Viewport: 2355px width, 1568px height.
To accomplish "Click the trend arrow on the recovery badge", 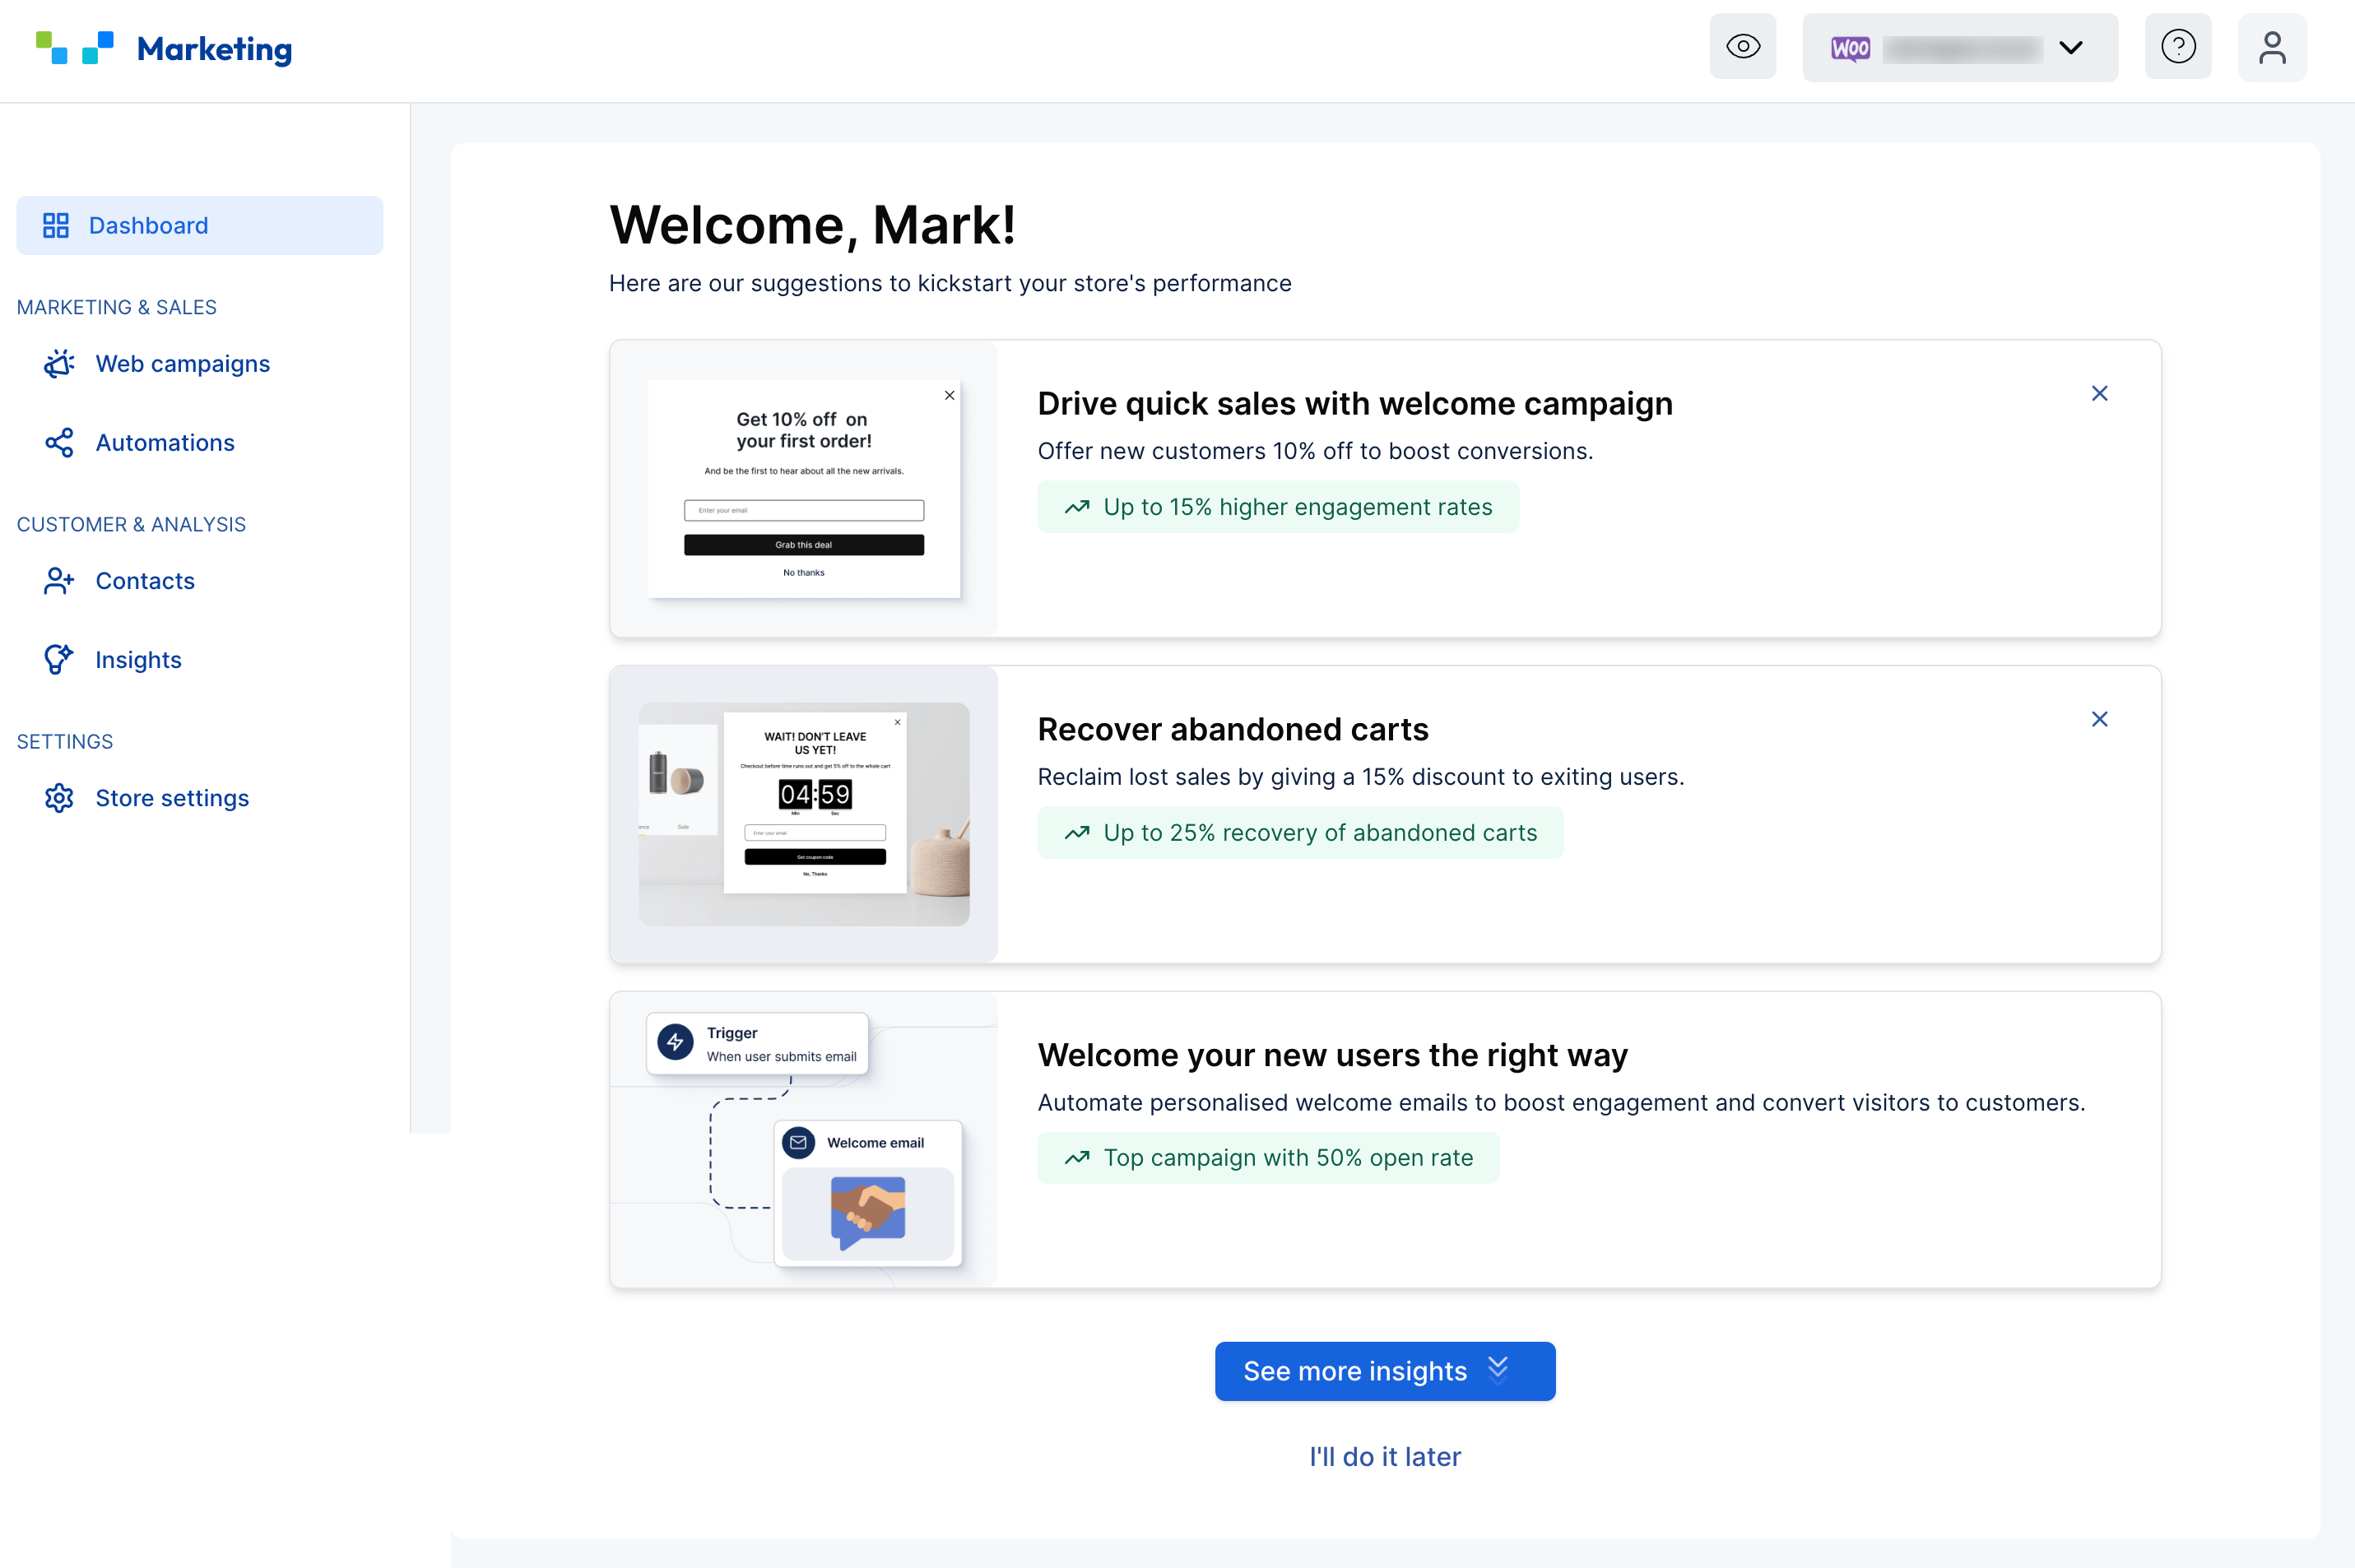I will [x=1076, y=832].
